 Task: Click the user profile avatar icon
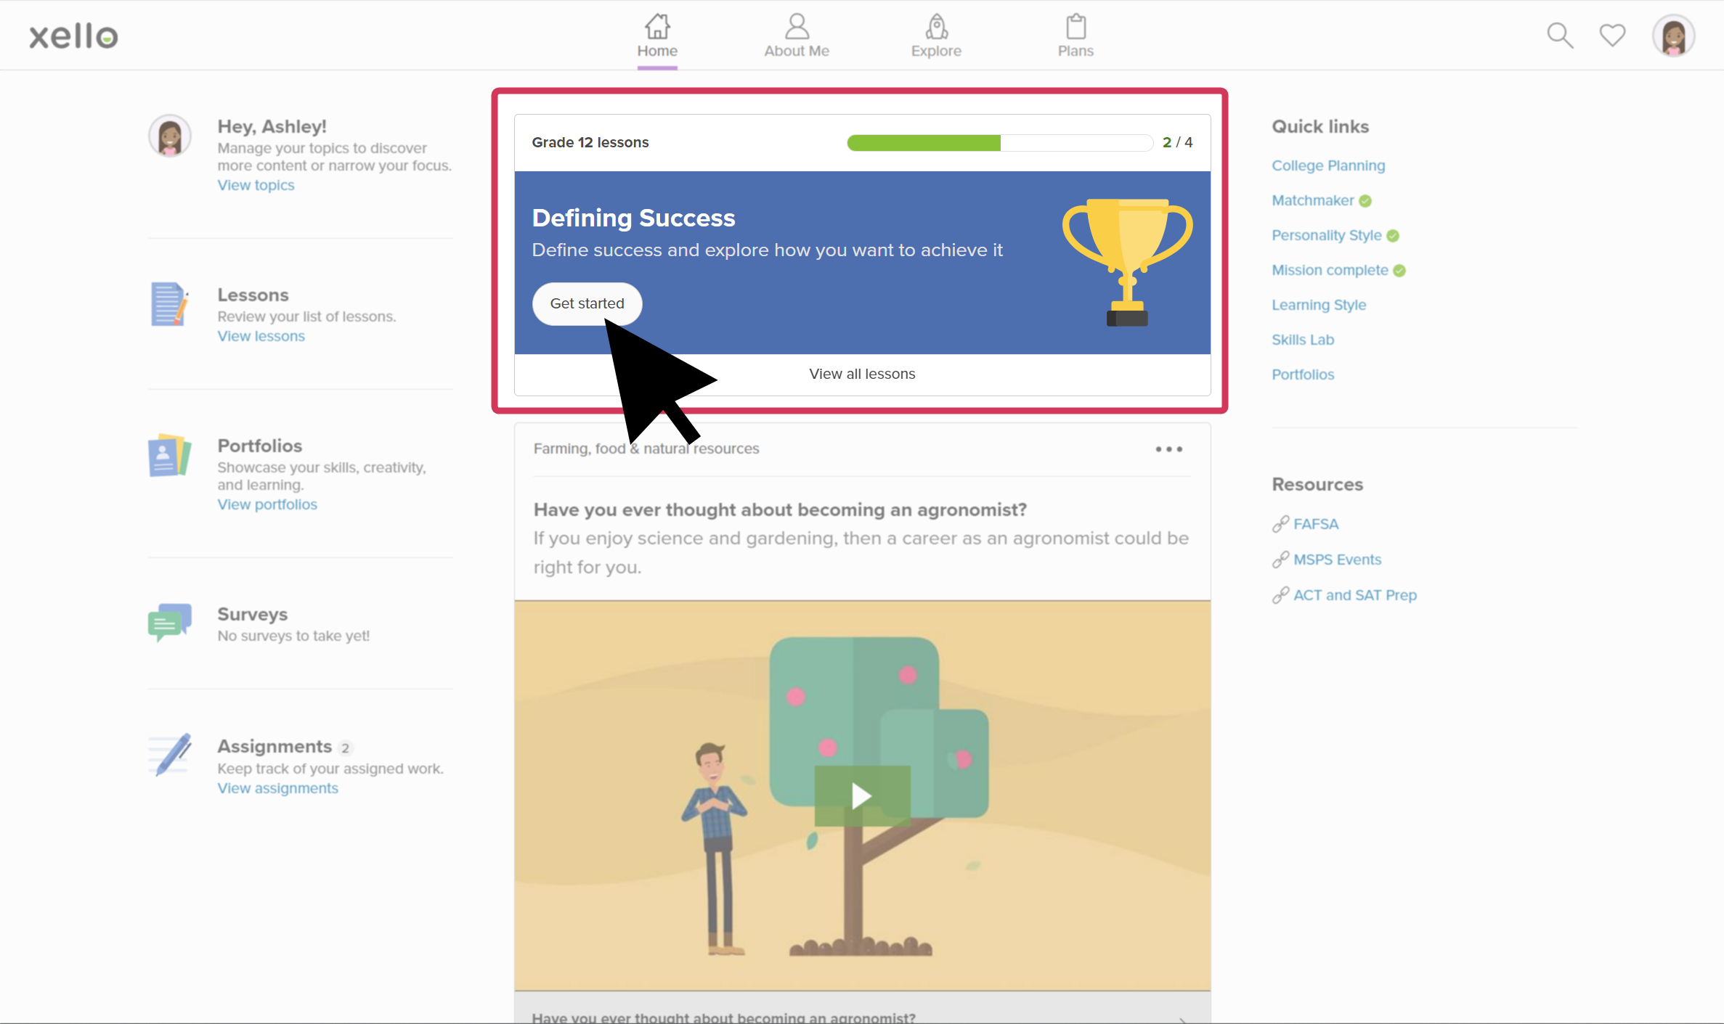1674,36
